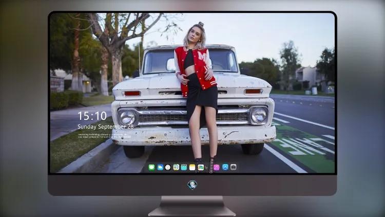The width and height of the screenshot is (385, 217).
Task: Open the Weather app in the dock
Action: click(x=160, y=168)
